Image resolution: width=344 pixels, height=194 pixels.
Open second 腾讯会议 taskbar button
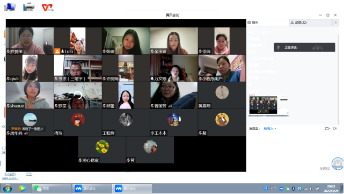pyautogui.click(x=132, y=188)
